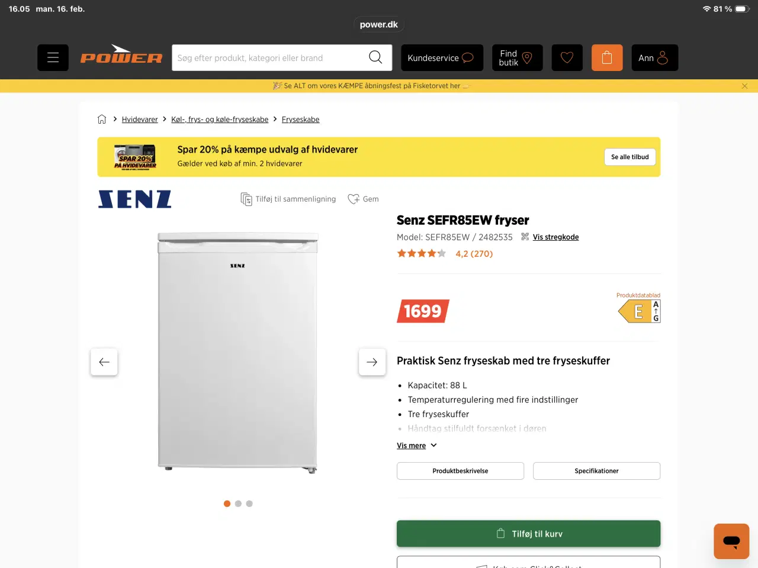Select the second image carousel dot

tap(238, 504)
